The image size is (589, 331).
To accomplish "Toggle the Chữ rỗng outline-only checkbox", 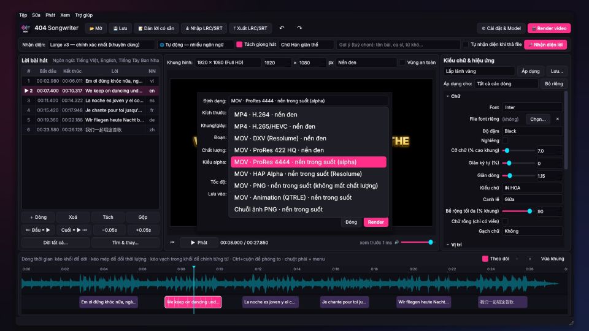I will [x=505, y=221].
